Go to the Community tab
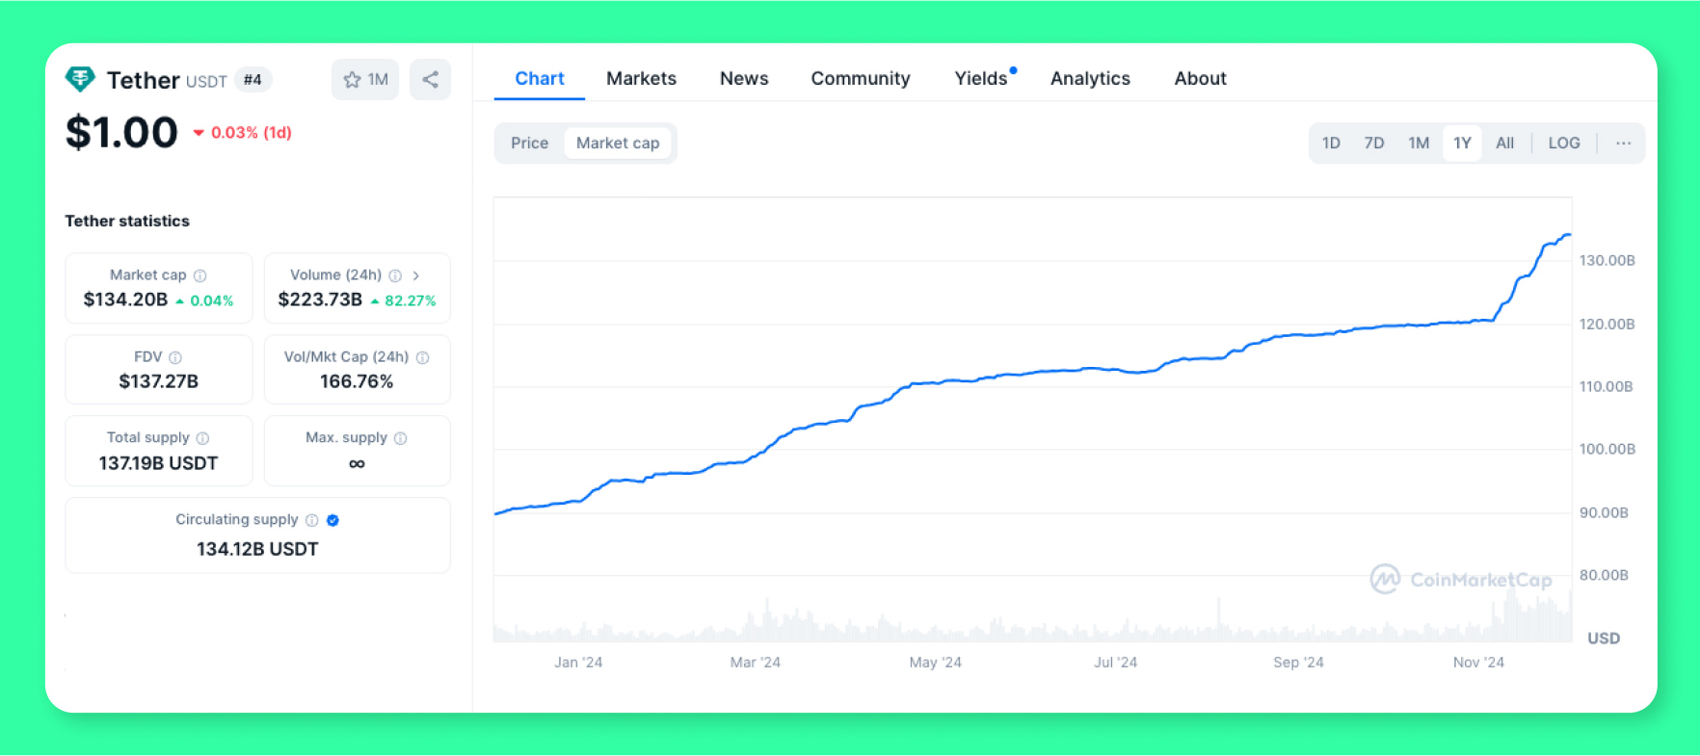Viewport: 1700px width, 756px height. (x=861, y=79)
